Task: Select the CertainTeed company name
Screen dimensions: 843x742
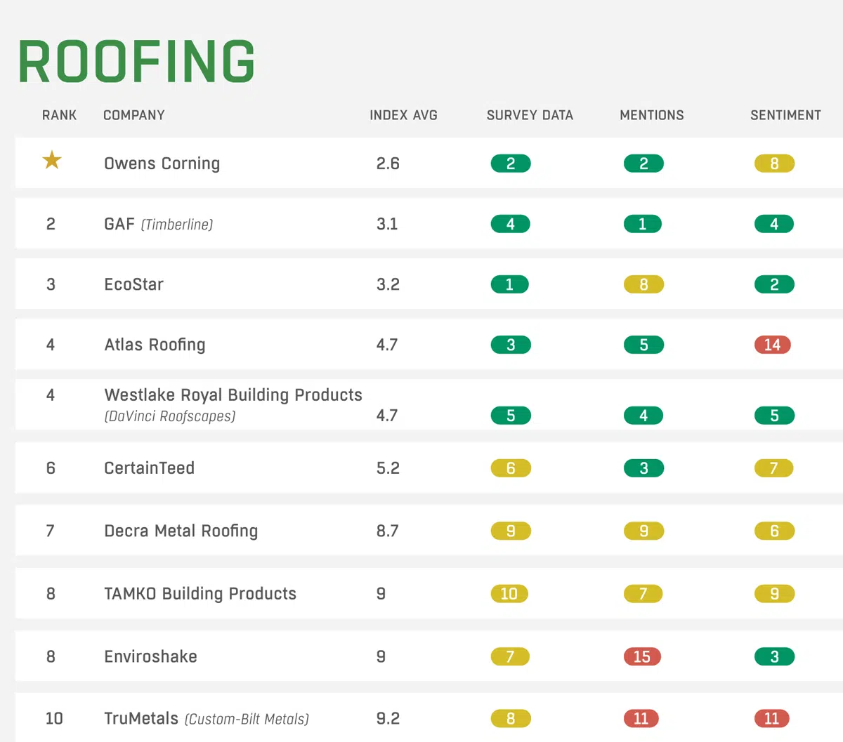Action: 149,468
